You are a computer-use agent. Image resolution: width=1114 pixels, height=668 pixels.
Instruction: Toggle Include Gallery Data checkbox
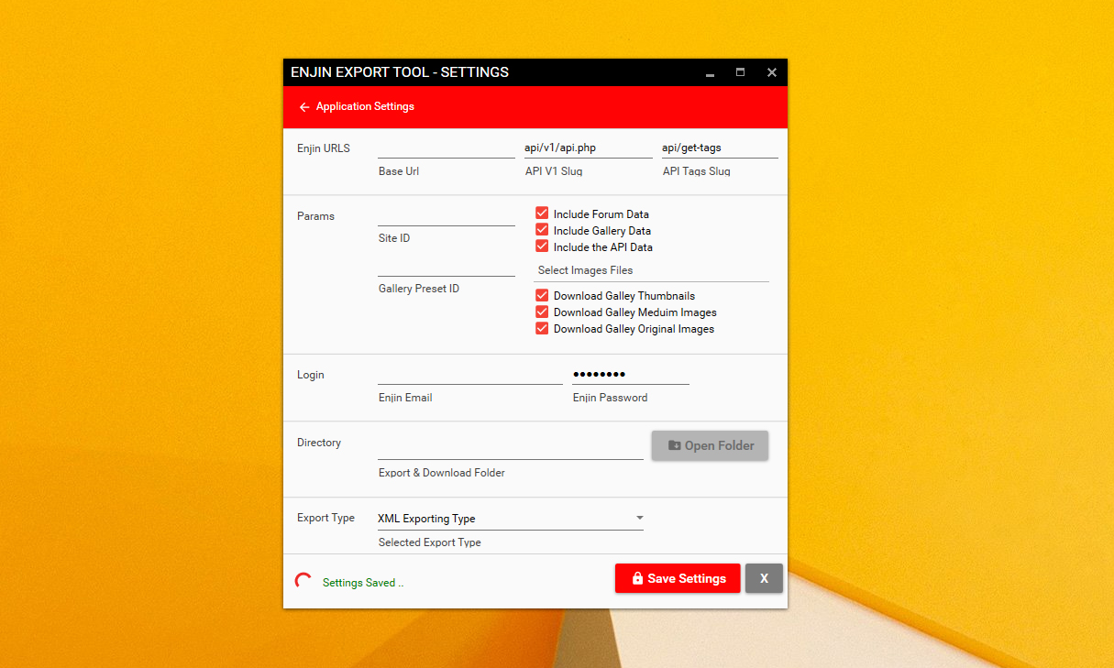point(542,230)
